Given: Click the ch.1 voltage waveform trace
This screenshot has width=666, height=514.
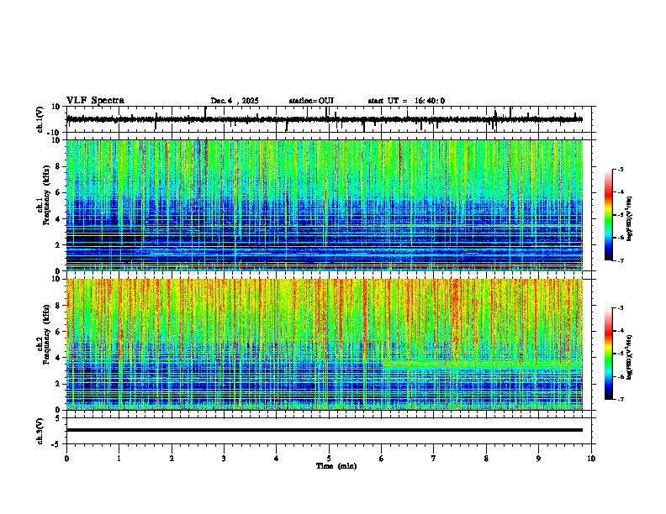Looking at the screenshot, I should (x=324, y=119).
